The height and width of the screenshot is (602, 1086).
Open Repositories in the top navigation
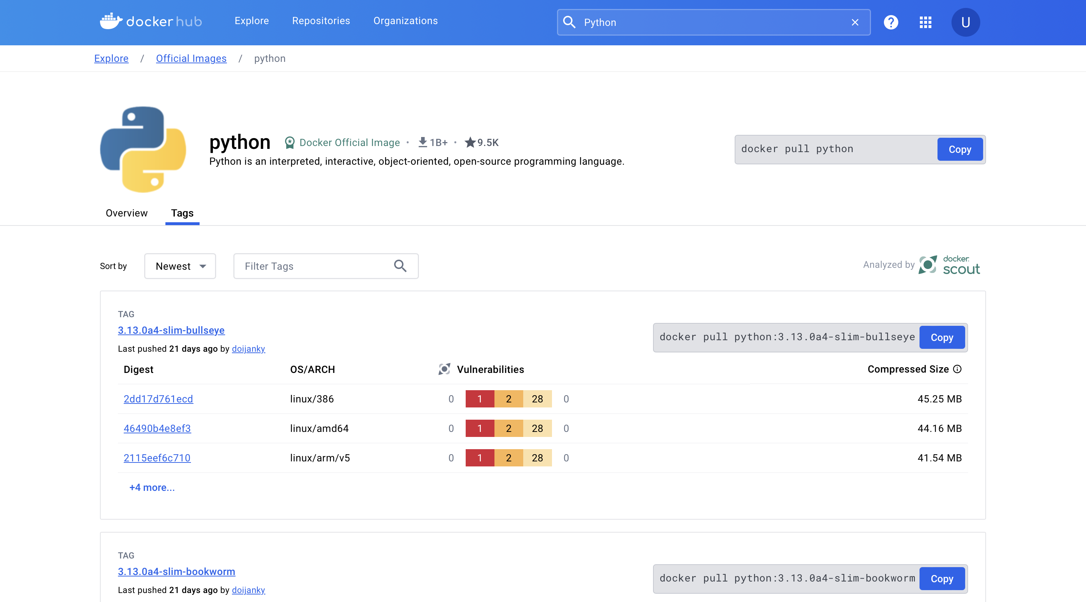pyautogui.click(x=321, y=20)
